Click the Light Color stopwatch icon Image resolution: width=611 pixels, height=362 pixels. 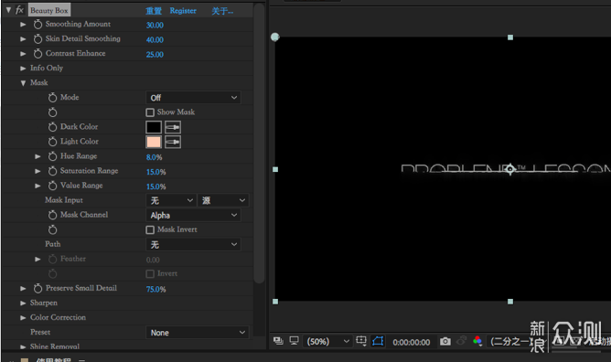[53, 142]
